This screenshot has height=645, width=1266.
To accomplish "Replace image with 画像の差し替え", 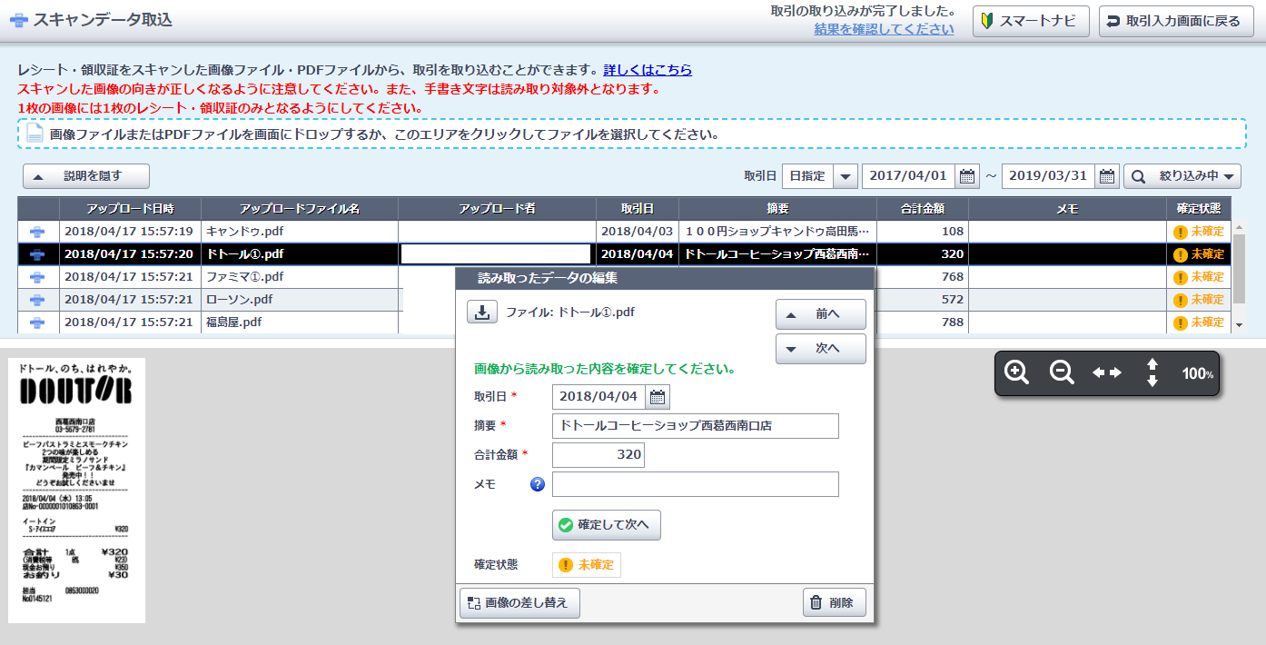I will tap(519, 602).
